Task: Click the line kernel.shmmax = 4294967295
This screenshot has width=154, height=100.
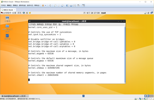Action: pyautogui.click(x=44, y=68)
